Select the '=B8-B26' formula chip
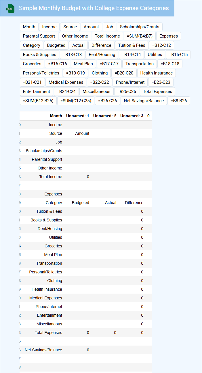The width and height of the screenshot is (202, 373). tap(179, 101)
